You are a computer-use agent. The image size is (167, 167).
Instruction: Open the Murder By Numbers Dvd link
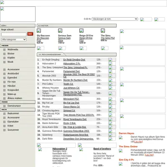coord(75,80)
